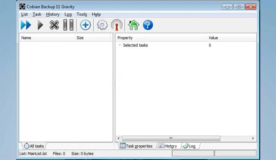Run all tasks with double-arrow icon

[26, 25]
